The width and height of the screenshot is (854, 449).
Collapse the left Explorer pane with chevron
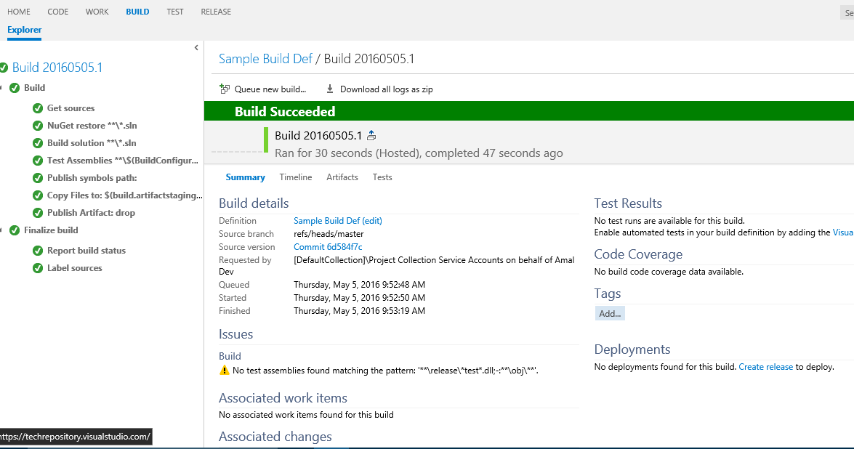196,48
